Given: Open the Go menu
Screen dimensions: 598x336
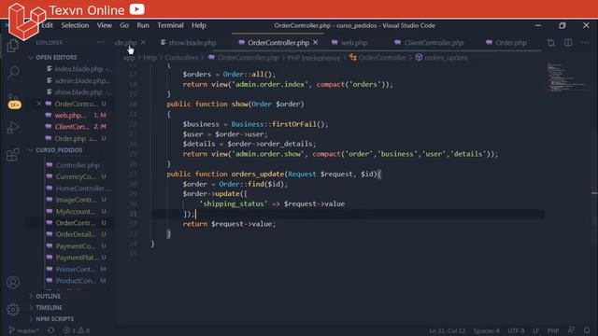Looking at the screenshot, I should tap(124, 25).
